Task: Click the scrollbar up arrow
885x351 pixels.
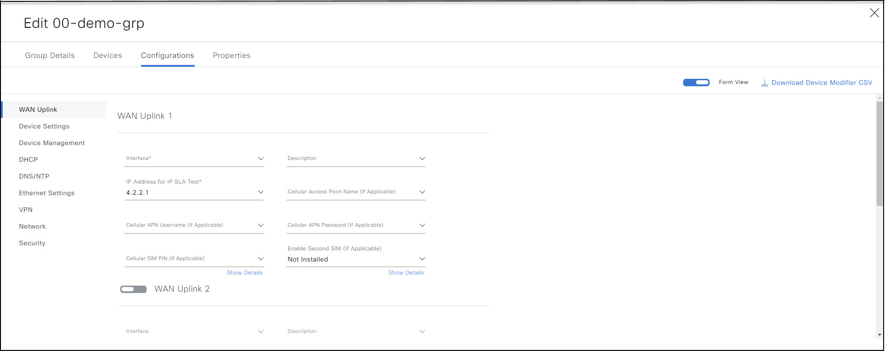Action: [x=879, y=98]
